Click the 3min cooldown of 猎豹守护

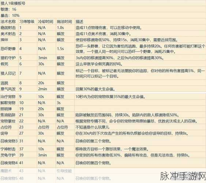point(42,58)
